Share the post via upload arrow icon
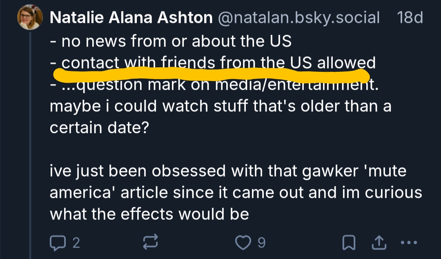441x259 pixels. pos(379,243)
